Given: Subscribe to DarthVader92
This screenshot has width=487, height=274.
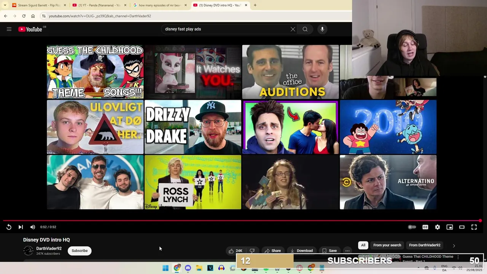Looking at the screenshot, I should click(x=80, y=251).
